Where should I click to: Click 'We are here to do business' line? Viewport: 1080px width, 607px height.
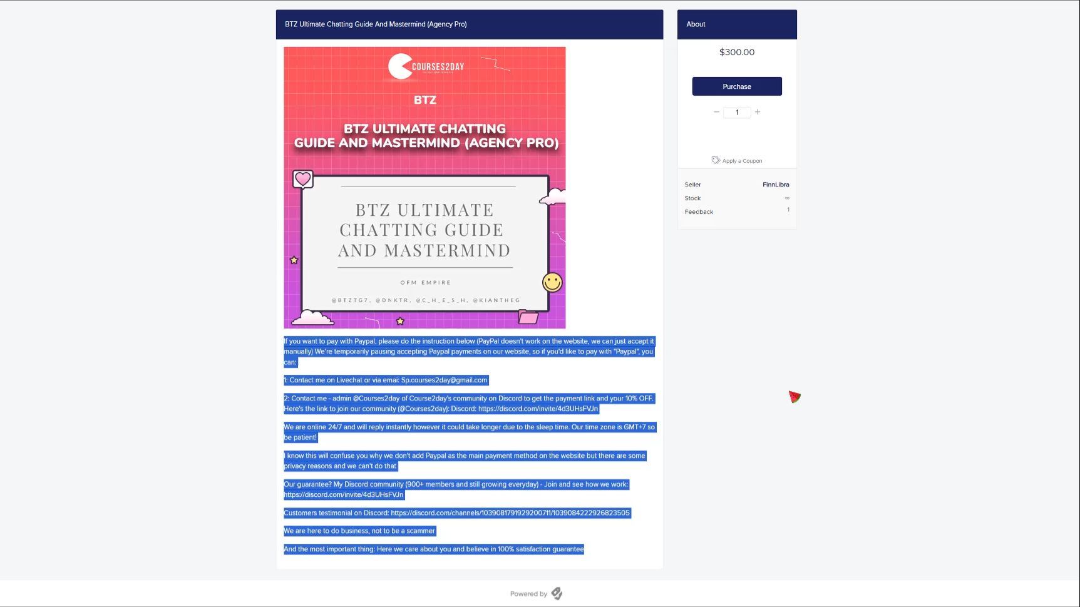tap(359, 531)
